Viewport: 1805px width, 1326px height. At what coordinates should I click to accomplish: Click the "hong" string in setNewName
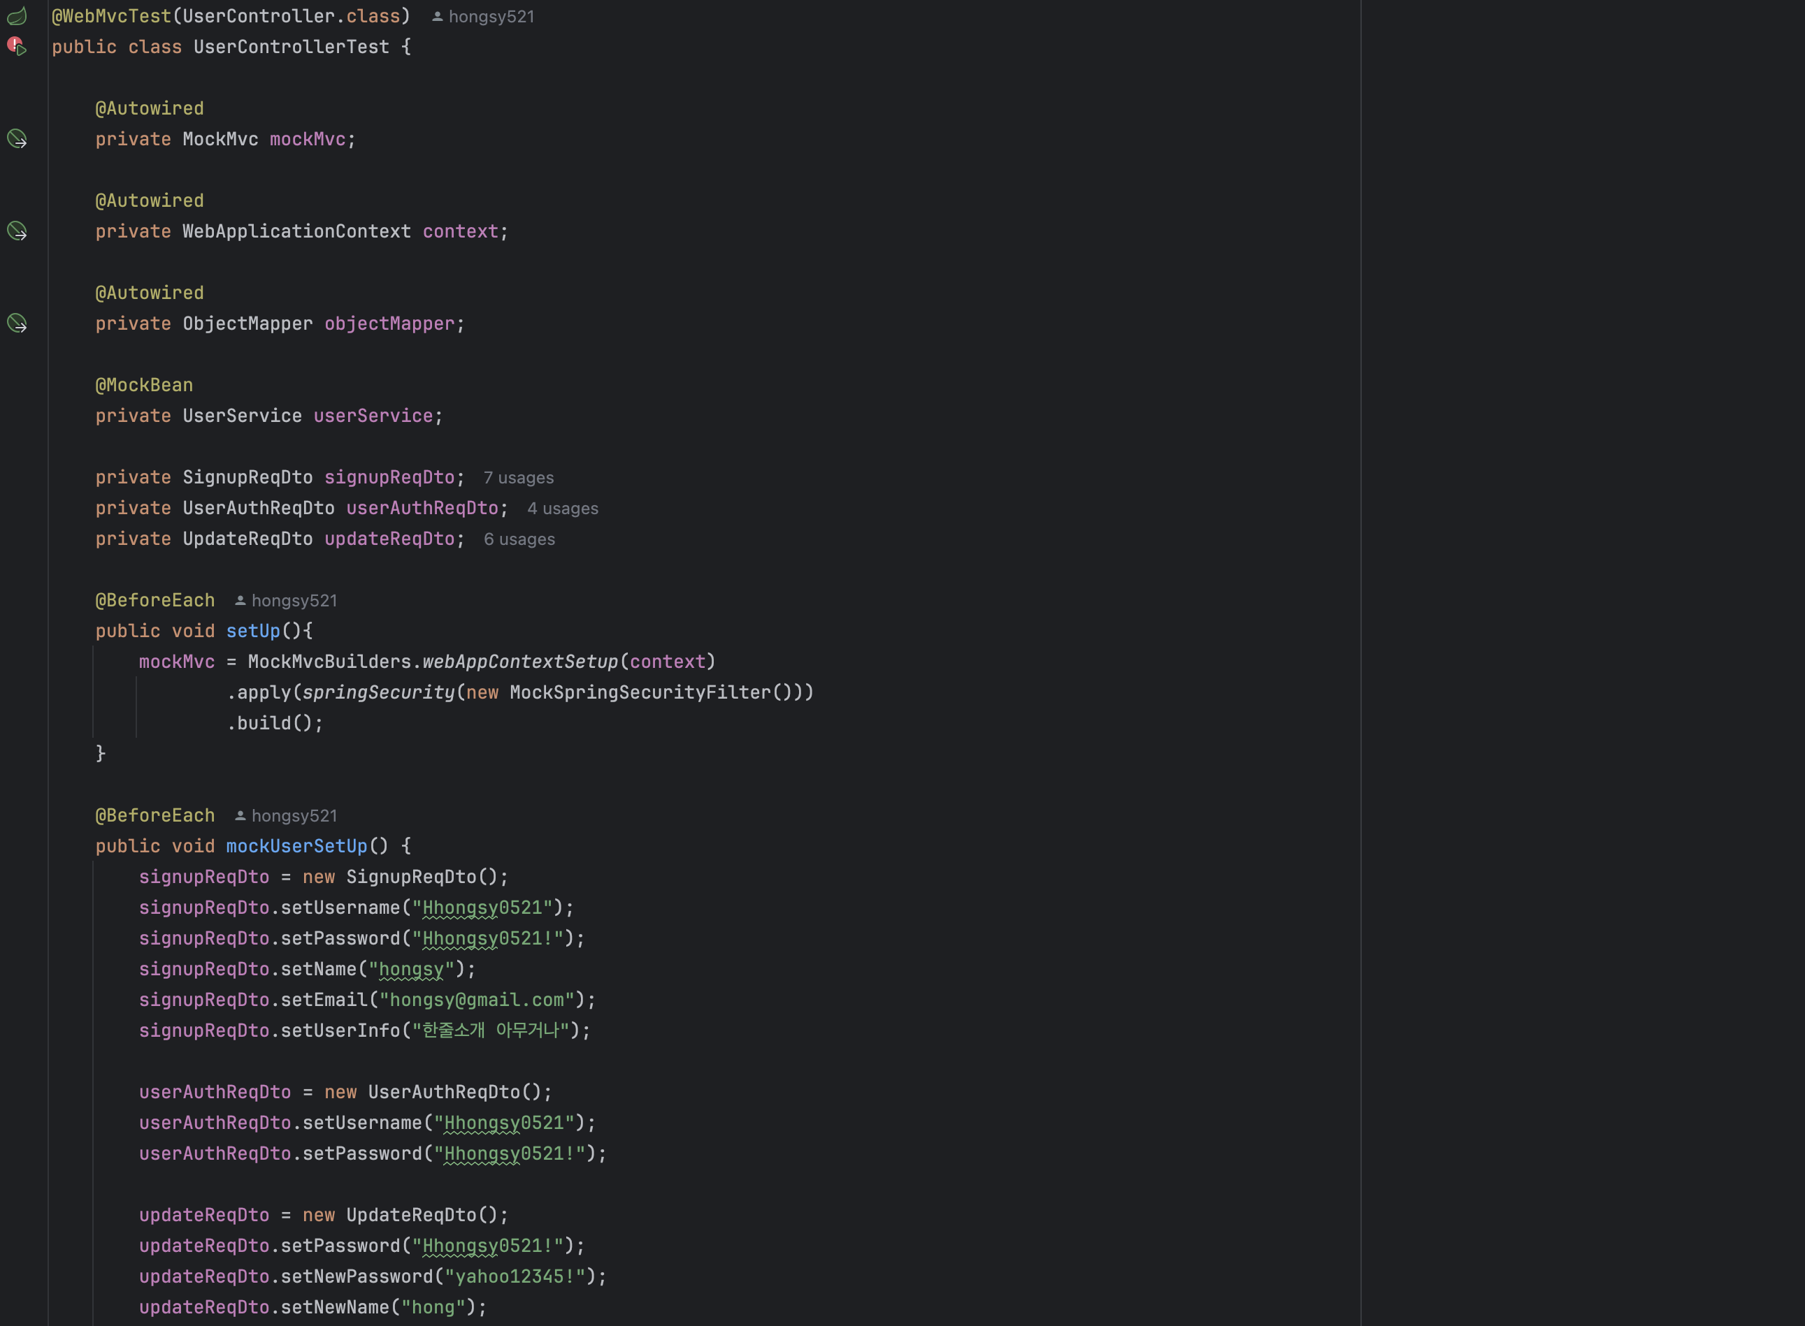tap(433, 1309)
